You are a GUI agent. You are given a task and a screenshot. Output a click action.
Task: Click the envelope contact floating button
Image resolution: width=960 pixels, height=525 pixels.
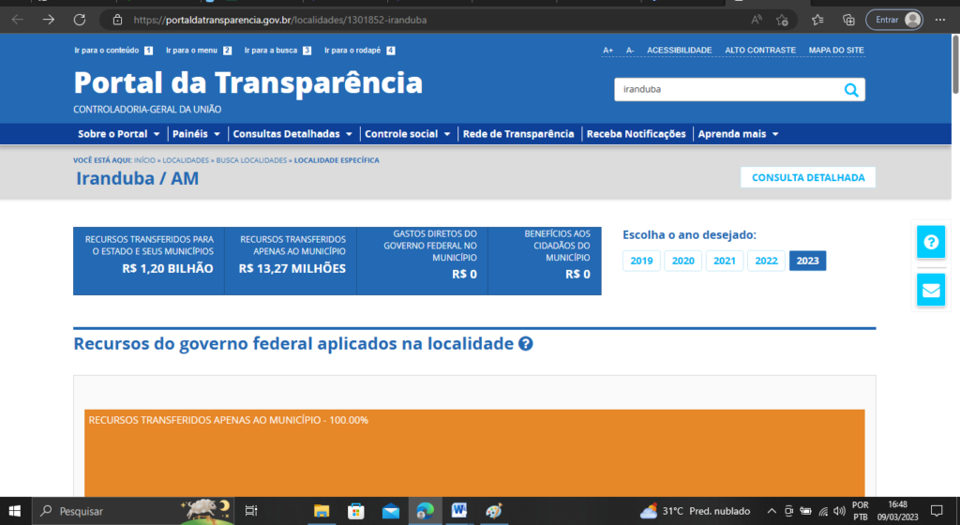point(930,291)
